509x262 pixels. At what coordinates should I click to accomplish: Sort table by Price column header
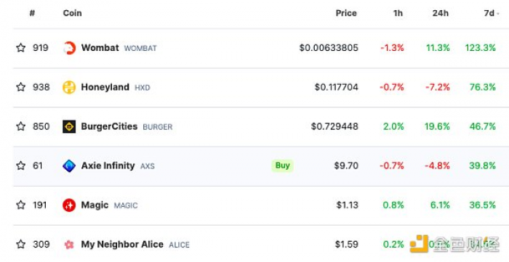pyautogui.click(x=346, y=13)
